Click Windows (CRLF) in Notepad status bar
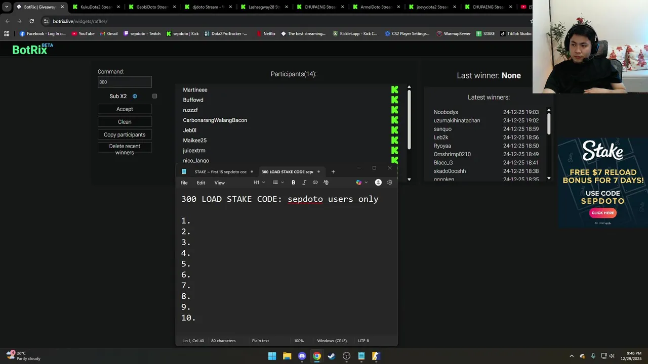Screen dimensions: 648x364 (332, 341)
